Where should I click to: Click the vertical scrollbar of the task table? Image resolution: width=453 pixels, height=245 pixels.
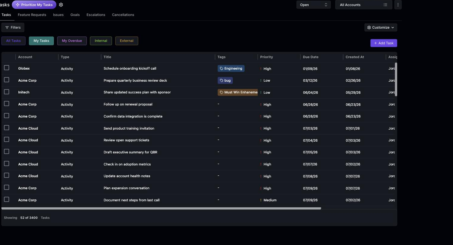tap(396, 79)
